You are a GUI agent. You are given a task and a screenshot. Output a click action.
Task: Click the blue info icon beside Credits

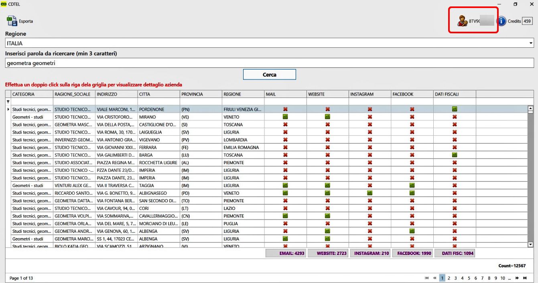(x=501, y=21)
